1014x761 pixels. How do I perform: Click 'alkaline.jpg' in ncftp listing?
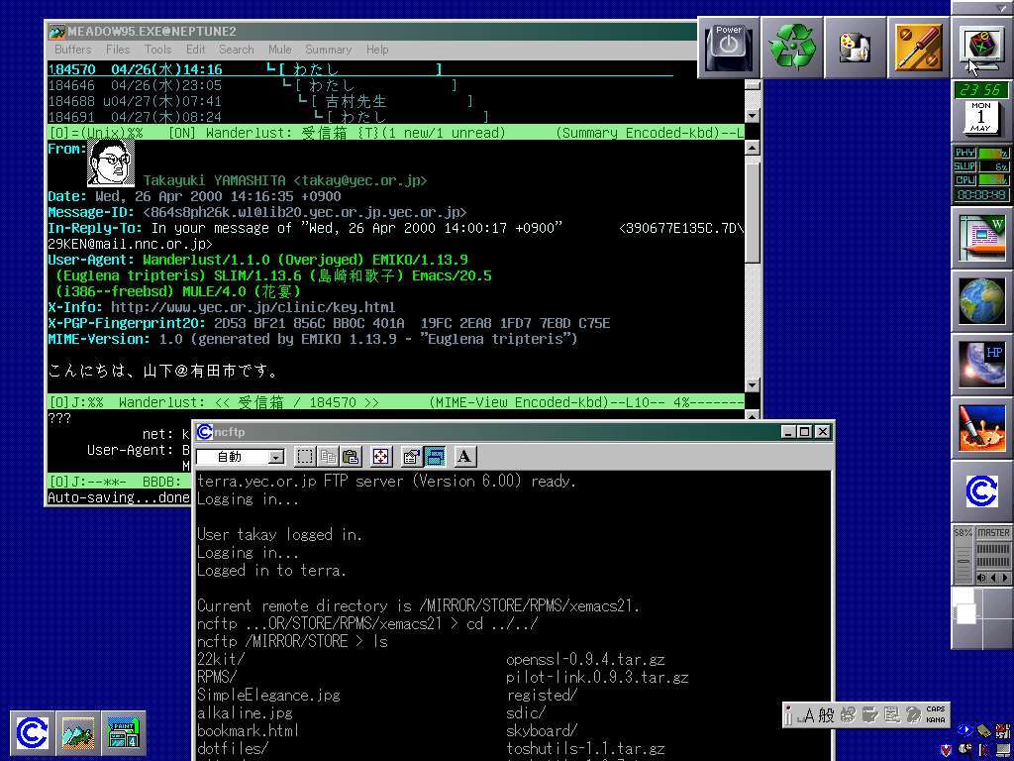click(245, 713)
